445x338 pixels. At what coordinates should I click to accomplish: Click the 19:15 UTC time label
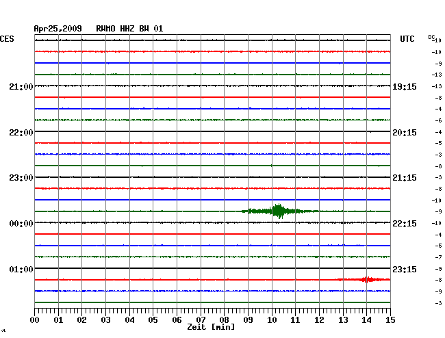click(x=405, y=86)
